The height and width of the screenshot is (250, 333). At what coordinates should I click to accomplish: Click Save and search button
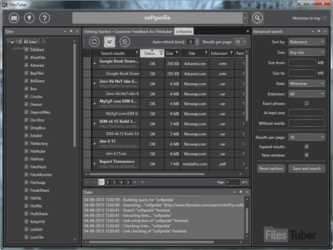pyautogui.click(x=307, y=169)
